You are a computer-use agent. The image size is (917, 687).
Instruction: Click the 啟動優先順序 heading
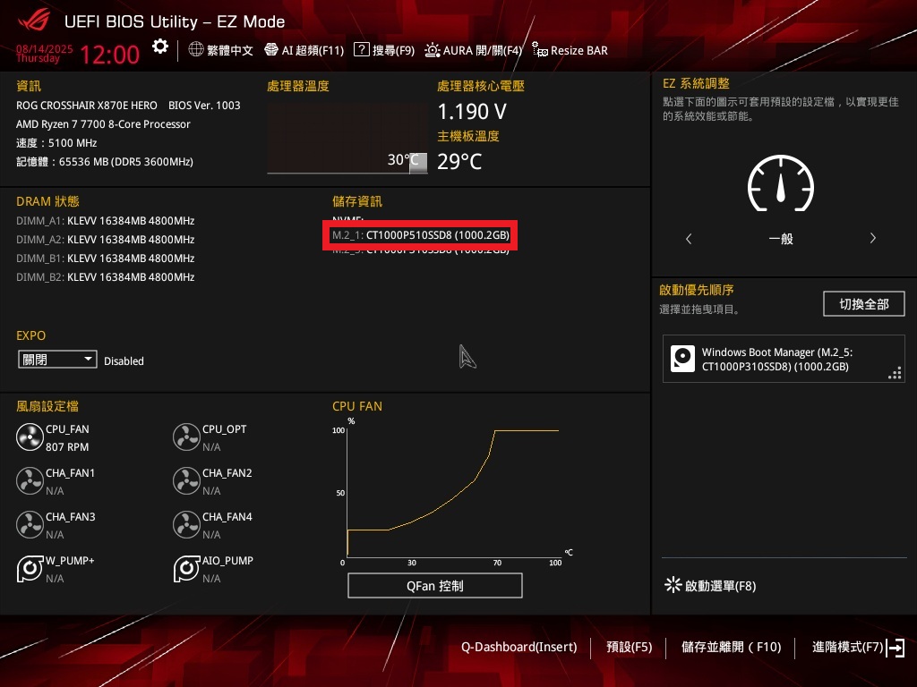[x=697, y=290]
